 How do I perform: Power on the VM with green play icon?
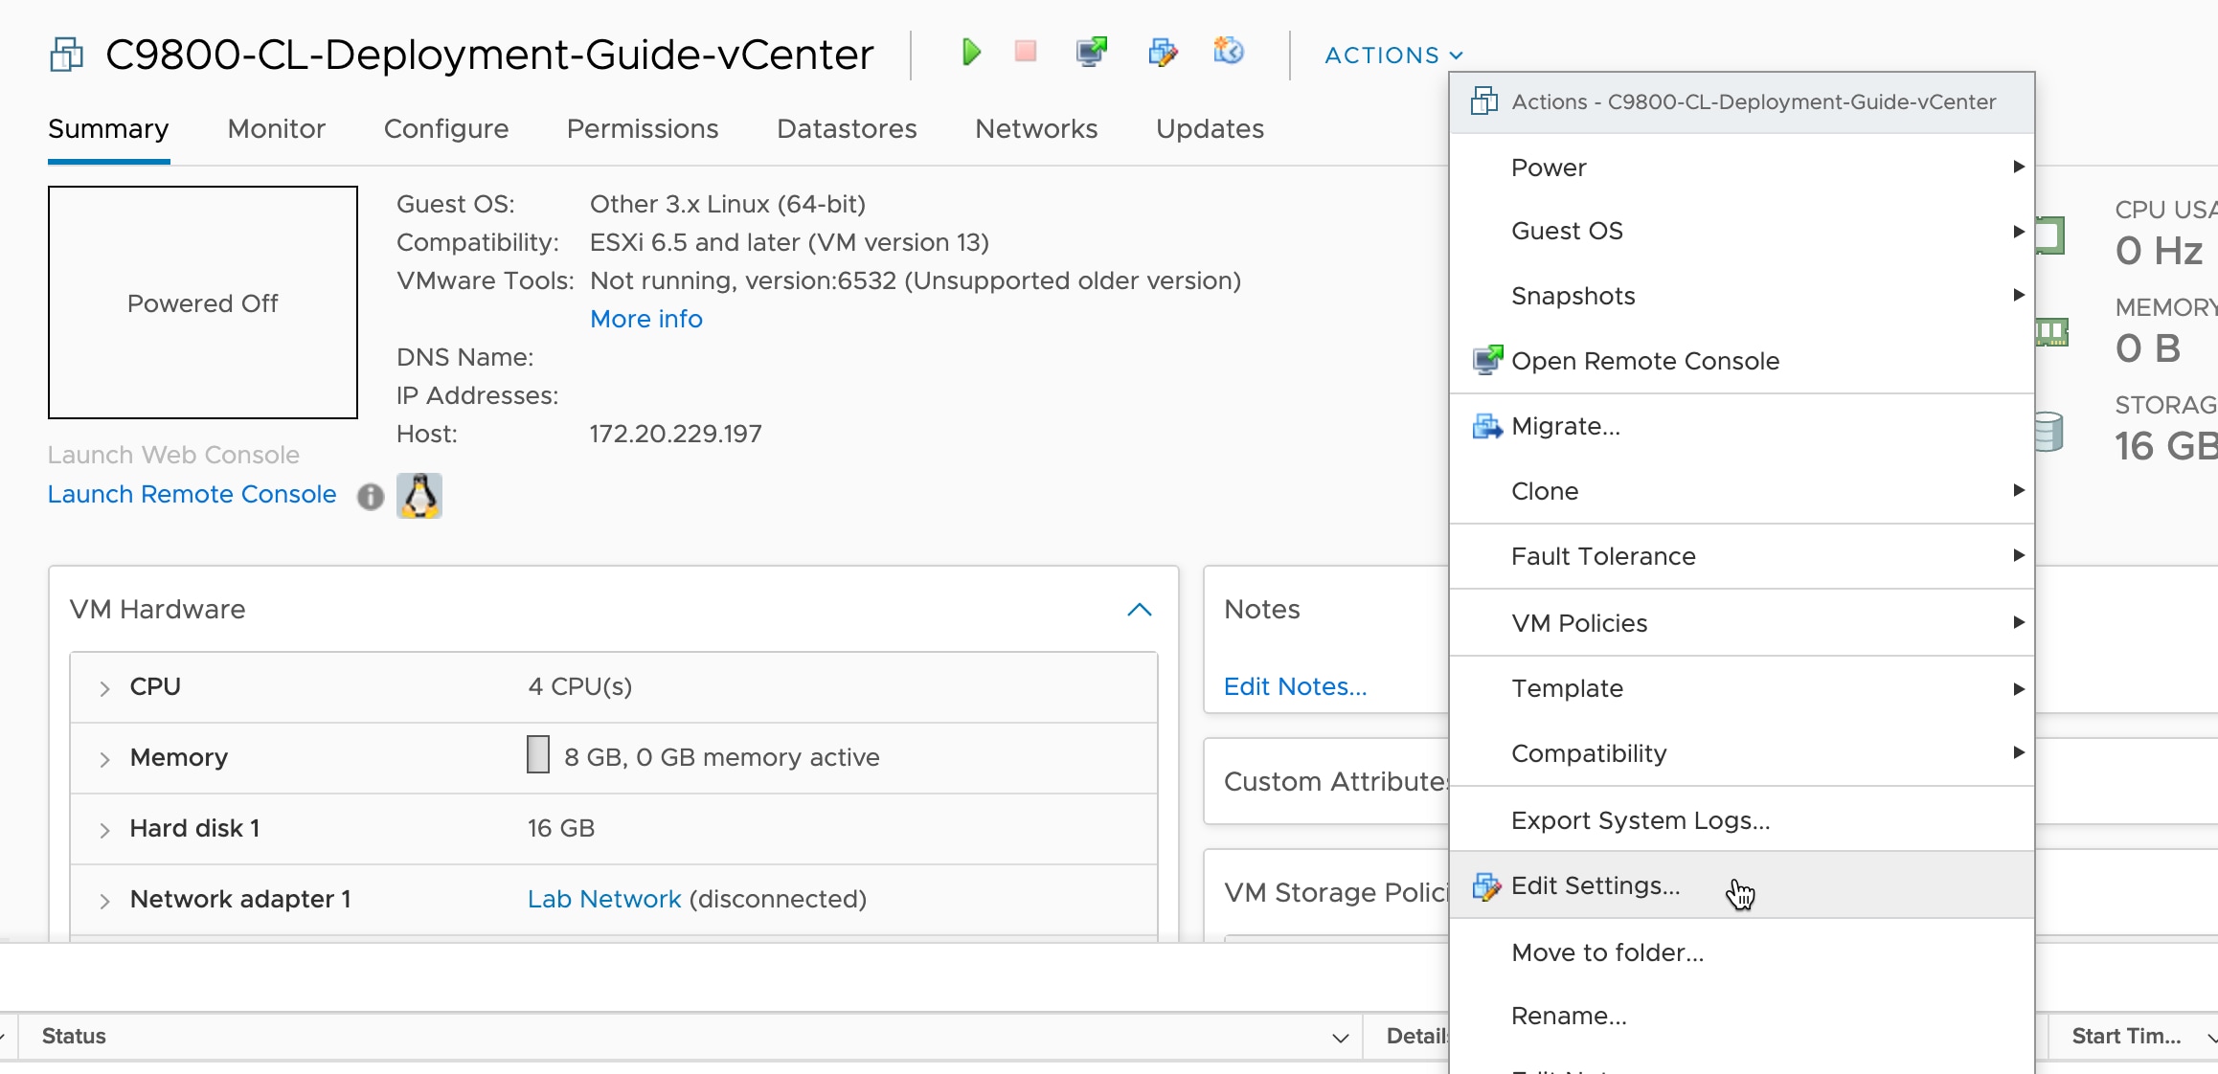(971, 52)
